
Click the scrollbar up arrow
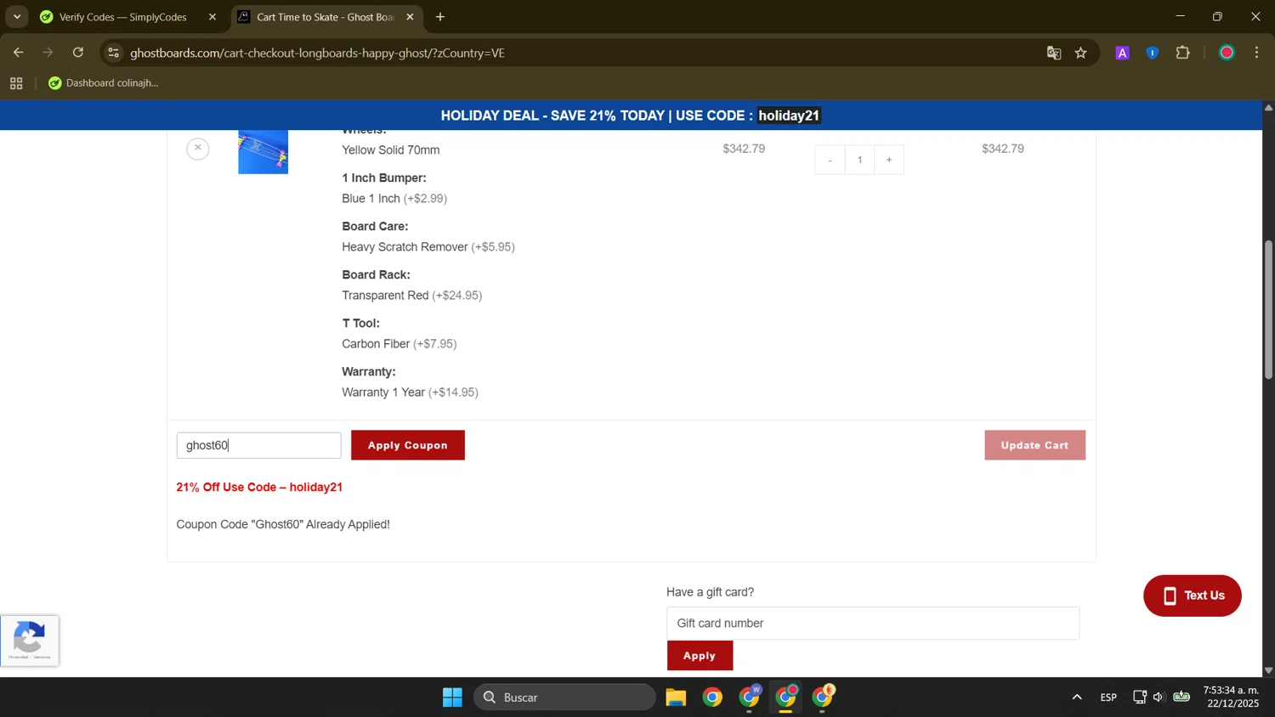pyautogui.click(x=1268, y=108)
